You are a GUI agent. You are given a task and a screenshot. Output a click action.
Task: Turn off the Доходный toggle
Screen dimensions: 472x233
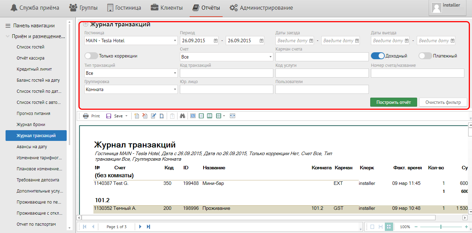click(378, 56)
